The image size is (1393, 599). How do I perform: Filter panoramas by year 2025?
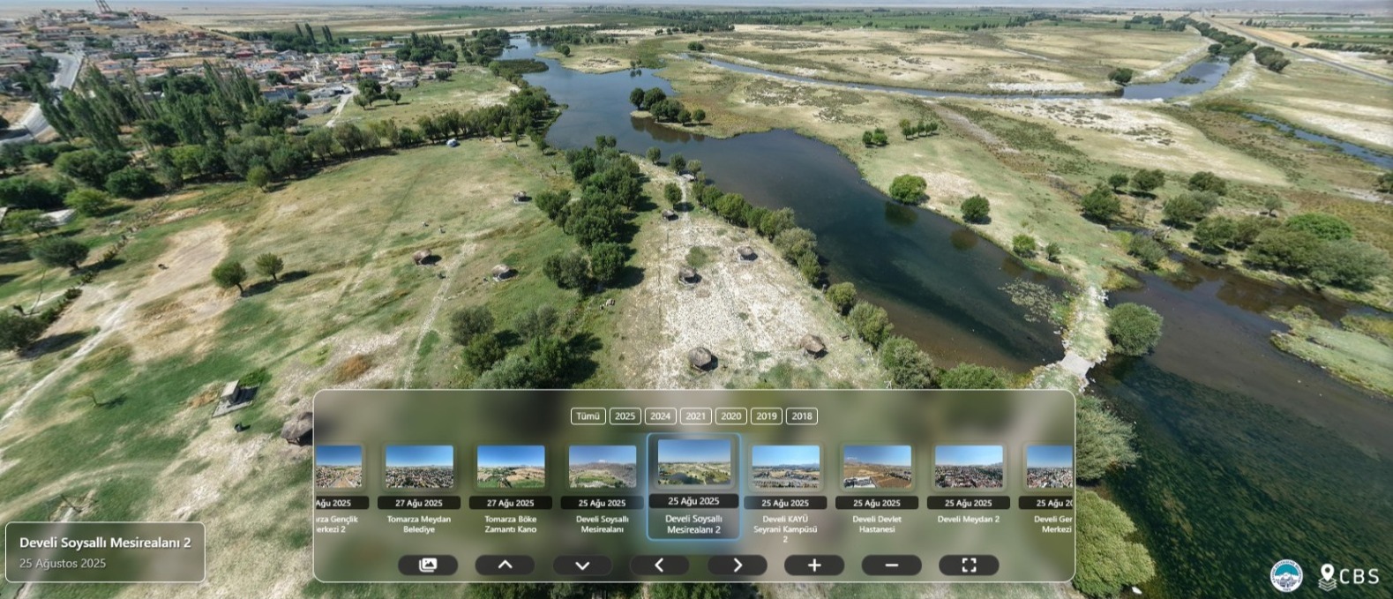point(625,416)
